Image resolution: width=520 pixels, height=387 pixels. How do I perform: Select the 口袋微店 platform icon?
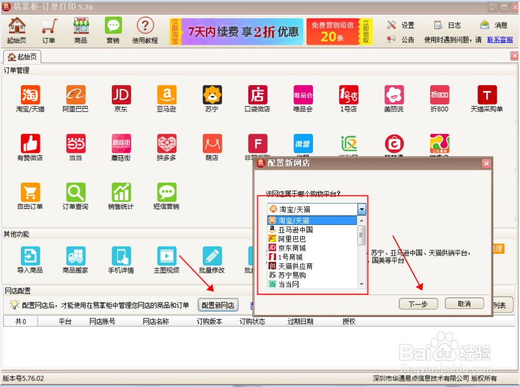coord(258,95)
